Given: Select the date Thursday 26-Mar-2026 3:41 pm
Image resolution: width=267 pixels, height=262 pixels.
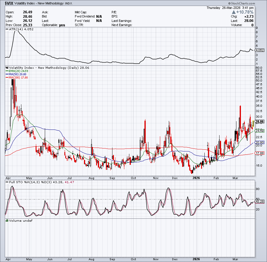Looking at the screenshot, I should [x=230, y=8].
